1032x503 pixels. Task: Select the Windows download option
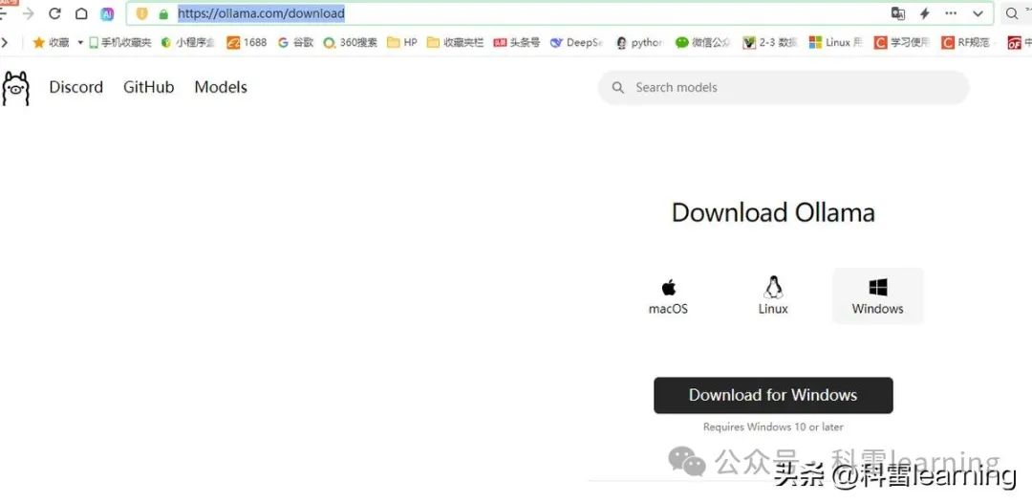click(878, 295)
